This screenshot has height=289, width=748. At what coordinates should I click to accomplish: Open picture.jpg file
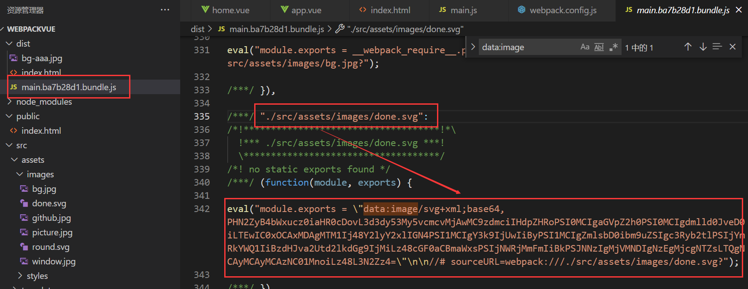tap(52, 232)
